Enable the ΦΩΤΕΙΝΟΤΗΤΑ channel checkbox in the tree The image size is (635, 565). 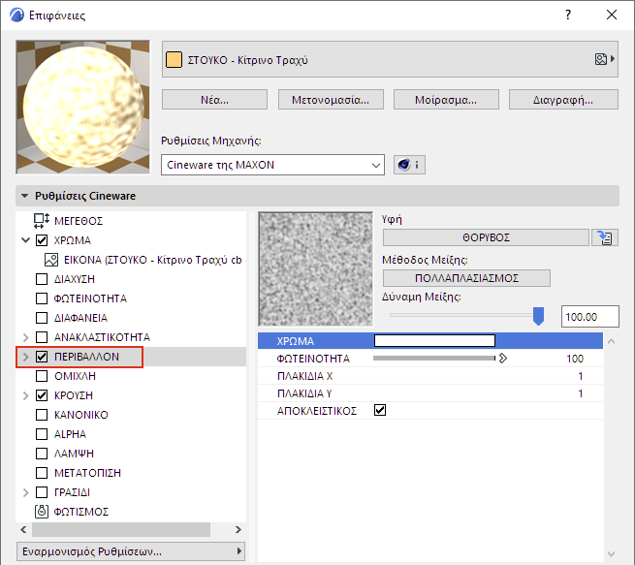point(42,298)
